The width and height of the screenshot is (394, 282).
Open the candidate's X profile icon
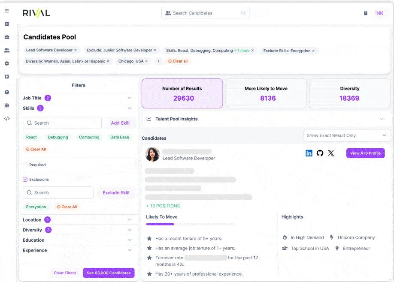331,153
